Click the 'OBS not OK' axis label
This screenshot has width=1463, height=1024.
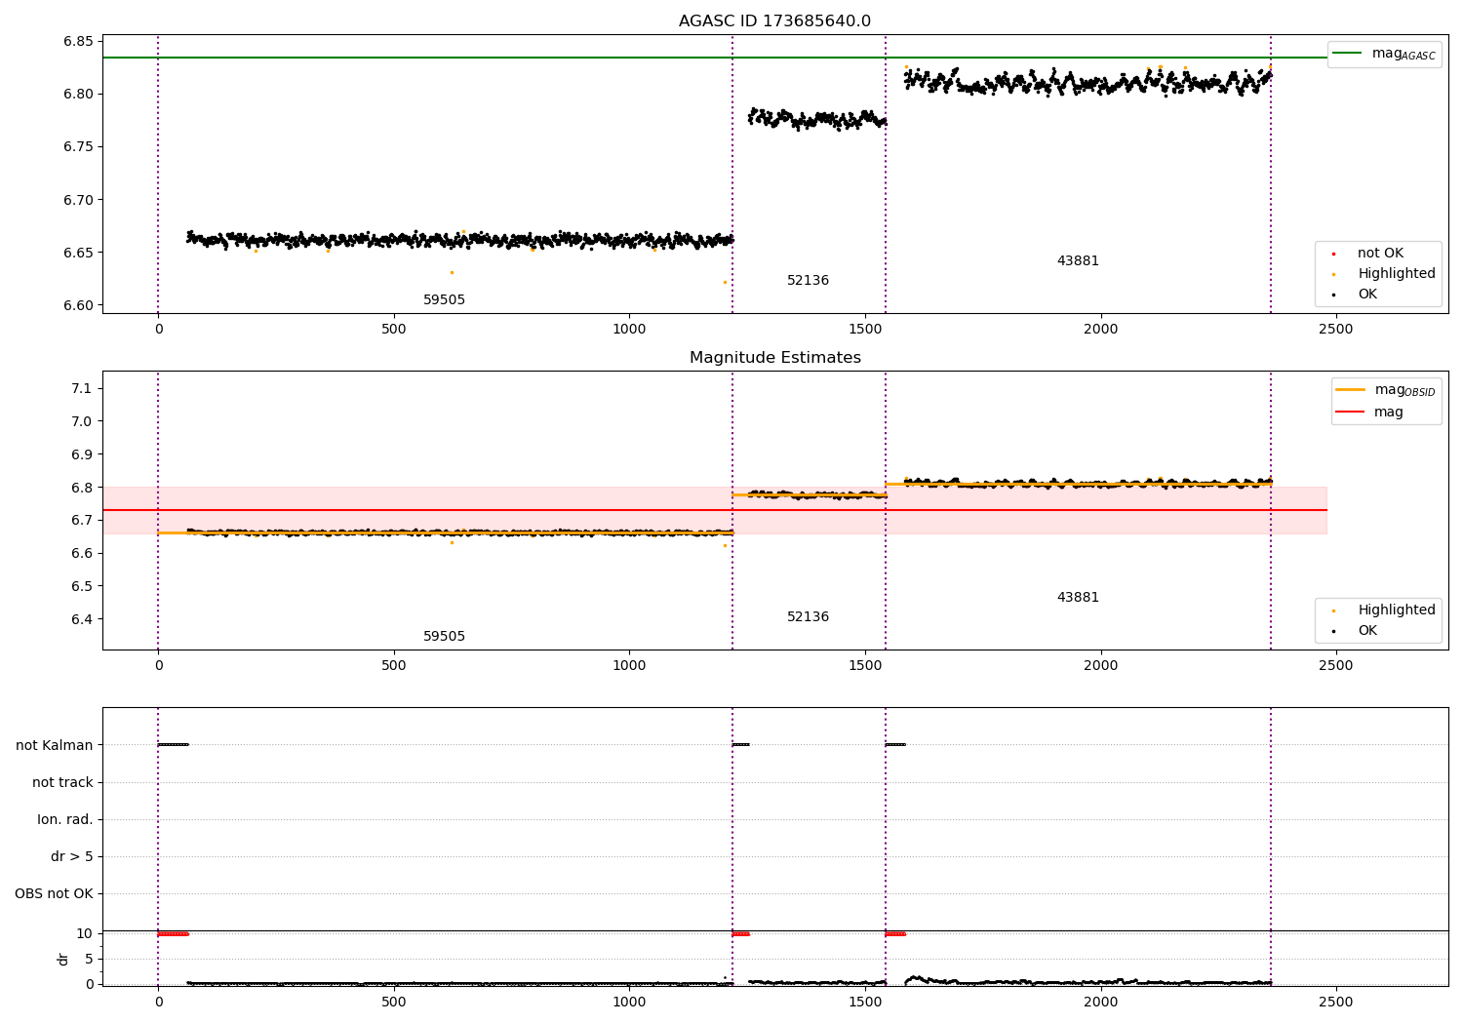[x=54, y=893]
